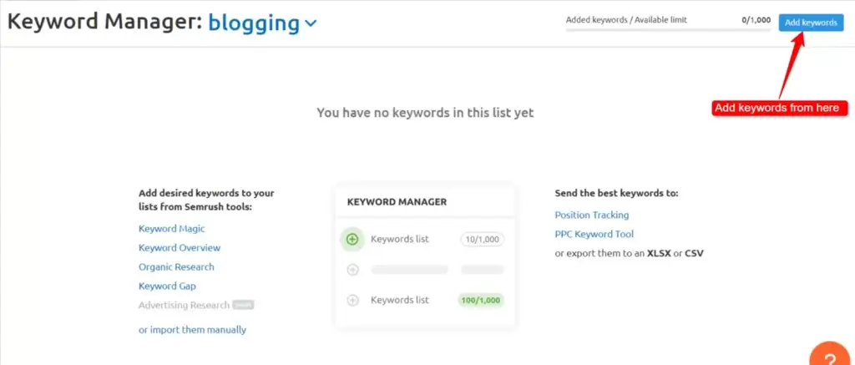Choose 'or import them manually' link

[x=192, y=329]
